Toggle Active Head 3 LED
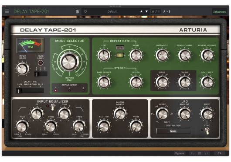The width and height of the screenshot is (231, 162). coord(83,90)
